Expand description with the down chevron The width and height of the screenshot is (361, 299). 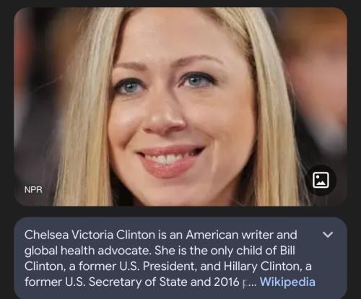tap(328, 234)
